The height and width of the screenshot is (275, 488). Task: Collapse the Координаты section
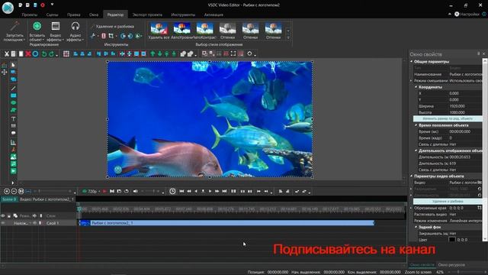coord(416,87)
